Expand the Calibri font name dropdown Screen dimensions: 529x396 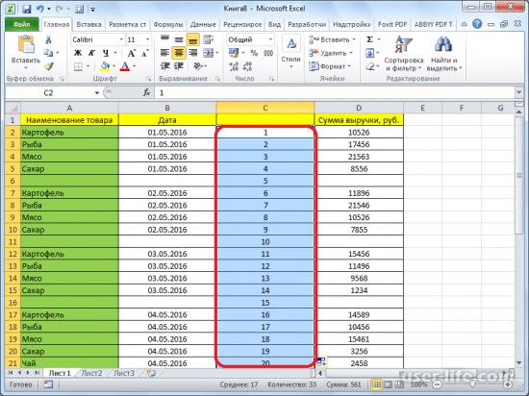point(121,39)
